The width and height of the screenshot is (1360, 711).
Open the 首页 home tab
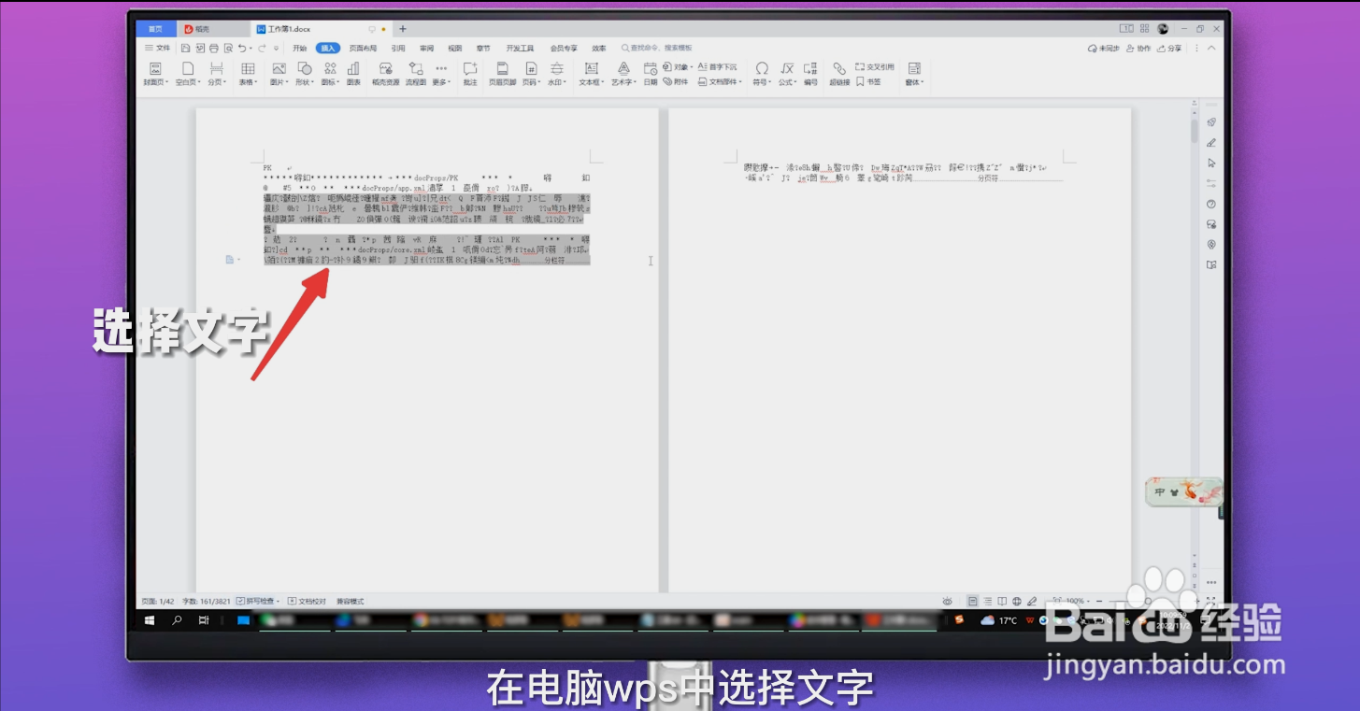[154, 29]
